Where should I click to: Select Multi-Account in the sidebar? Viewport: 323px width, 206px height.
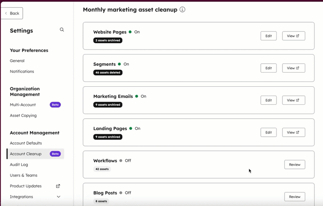[x=23, y=105]
